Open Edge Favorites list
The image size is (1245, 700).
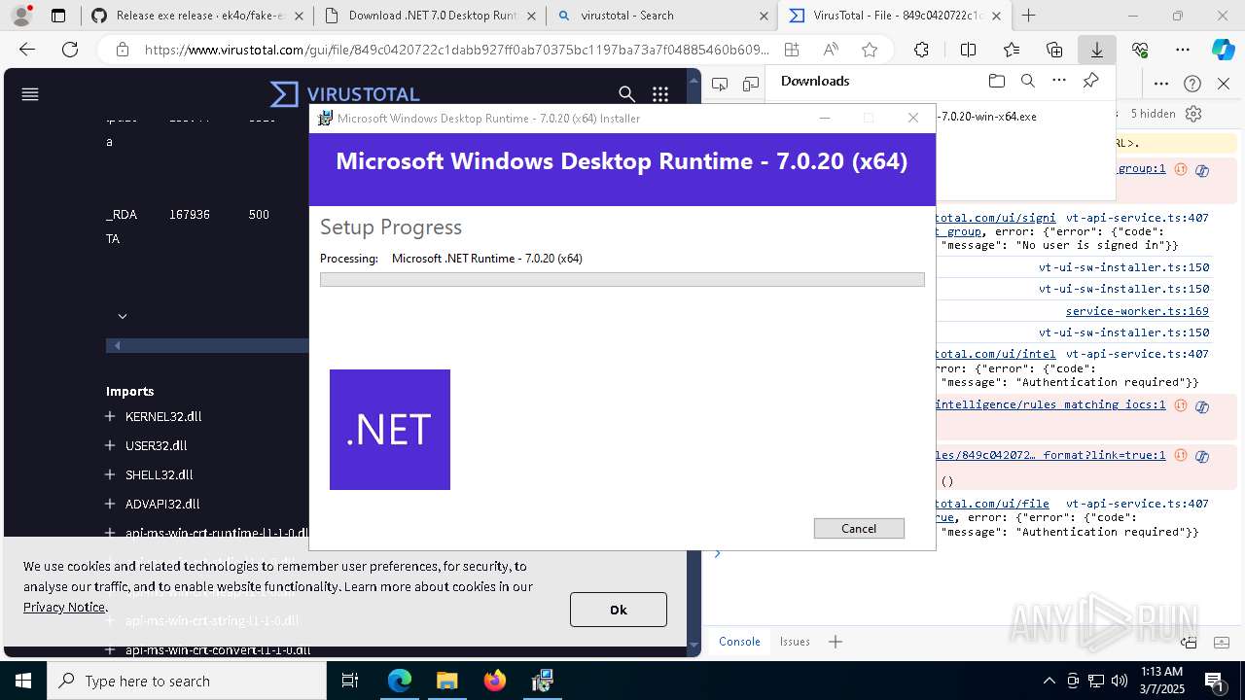click(x=1012, y=50)
